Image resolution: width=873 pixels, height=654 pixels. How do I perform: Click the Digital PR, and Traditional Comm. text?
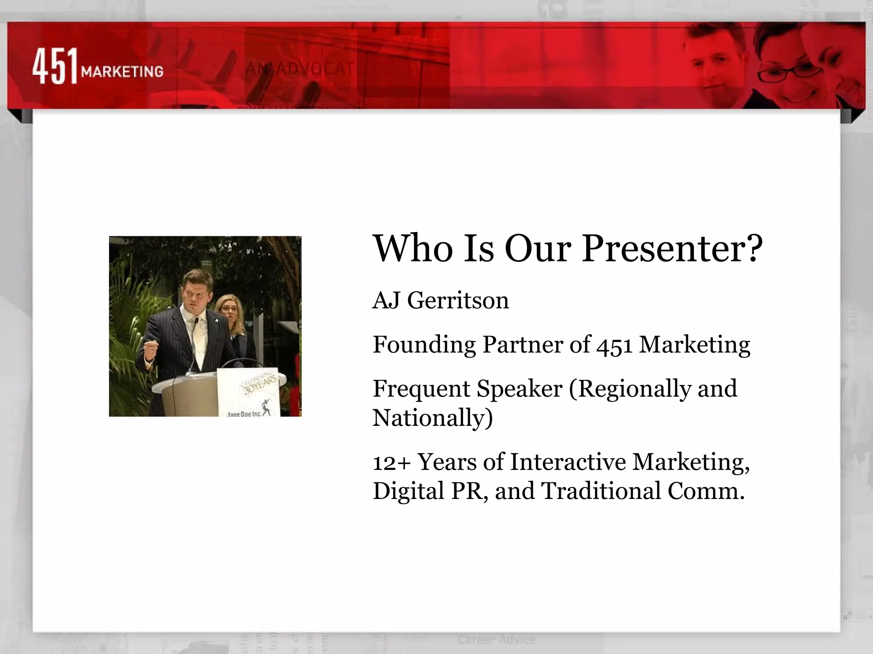[x=558, y=491]
